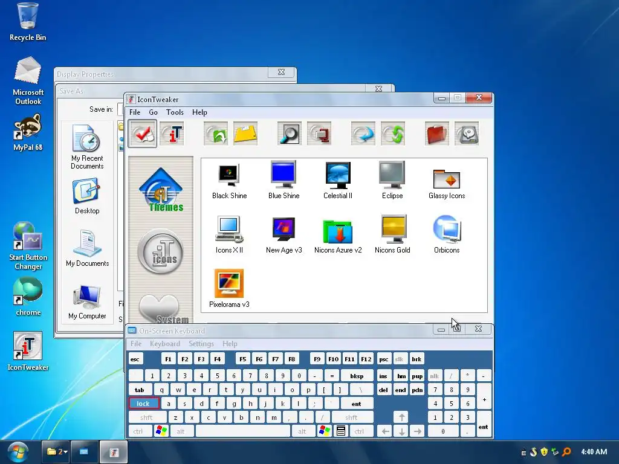Select the Icons X II theme
619x464 pixels.
[x=229, y=235]
